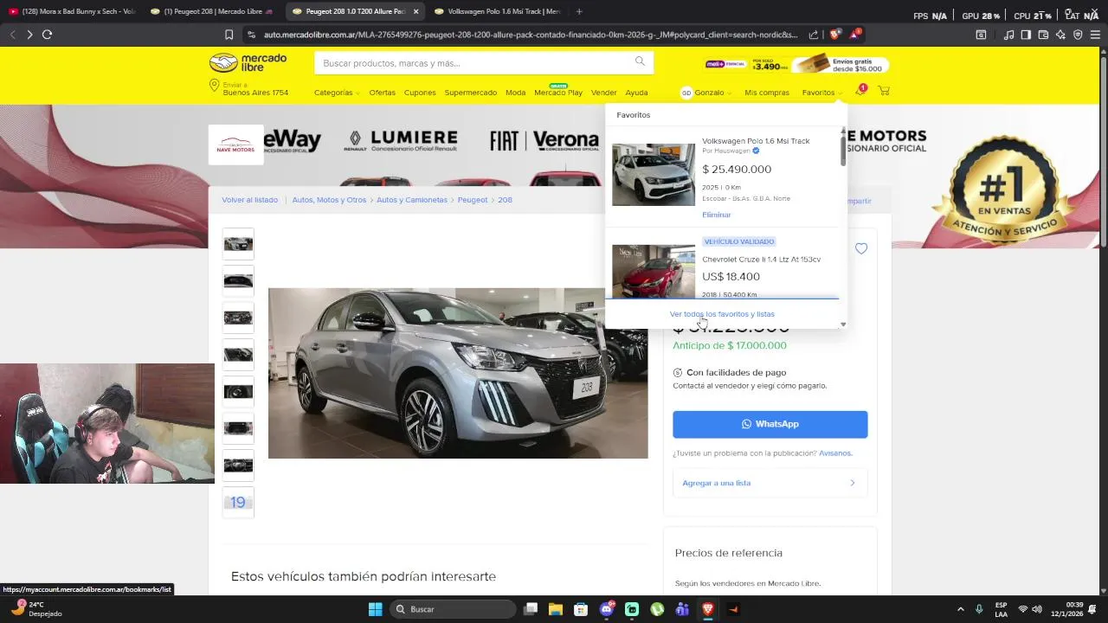
Task: Click Brave browser taskbar icon
Action: click(708, 609)
